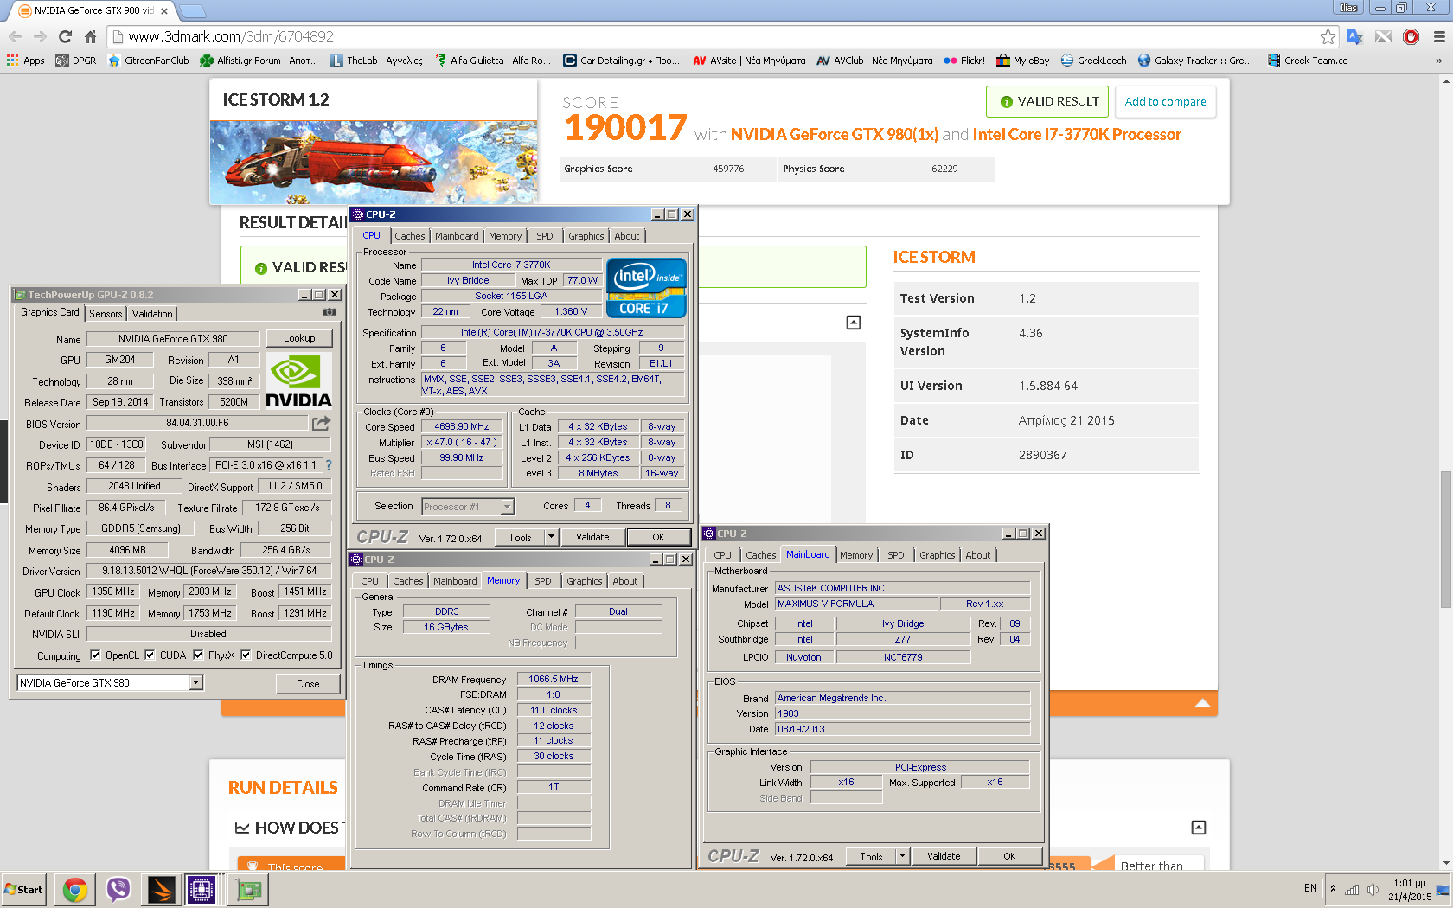Open the About tab in Mainboard CPU-Z window
This screenshot has height=908, width=1453.
(978, 555)
